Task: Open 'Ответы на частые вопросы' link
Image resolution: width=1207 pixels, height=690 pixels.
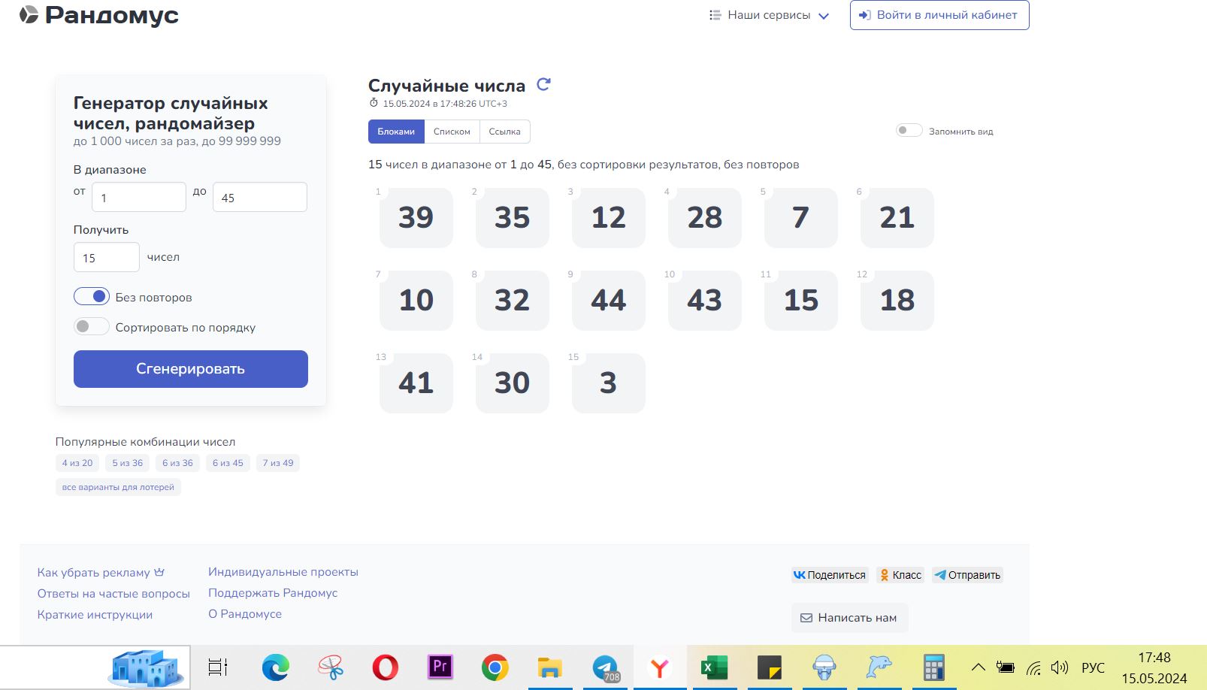Action: pyautogui.click(x=113, y=594)
